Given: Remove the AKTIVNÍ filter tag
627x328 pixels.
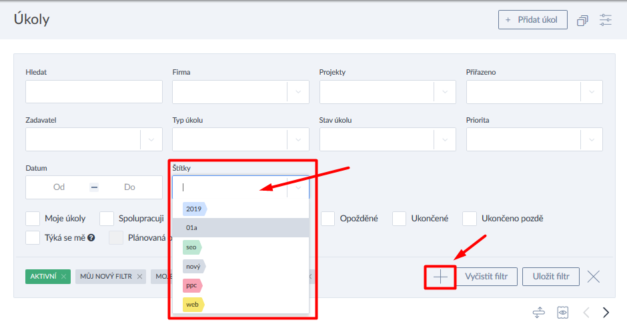Looking at the screenshot, I should tap(63, 276).
